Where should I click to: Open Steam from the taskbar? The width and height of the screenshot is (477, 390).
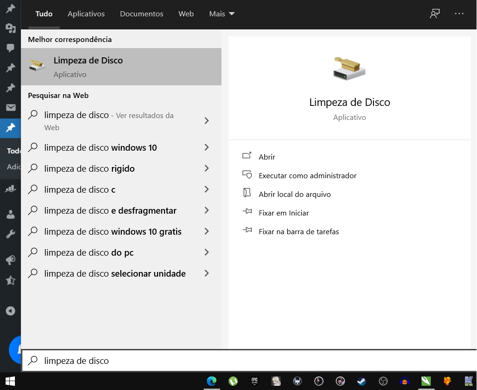361,381
